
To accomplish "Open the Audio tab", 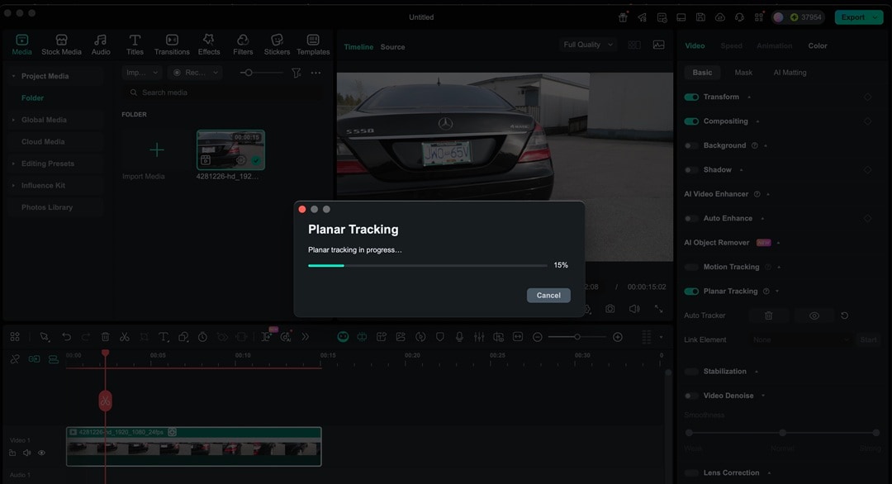I will click(101, 45).
